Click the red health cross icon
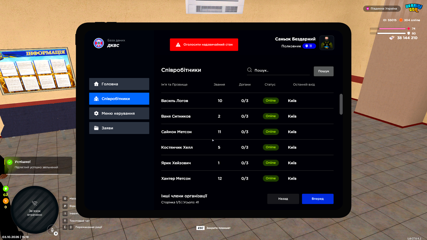 point(409,29)
